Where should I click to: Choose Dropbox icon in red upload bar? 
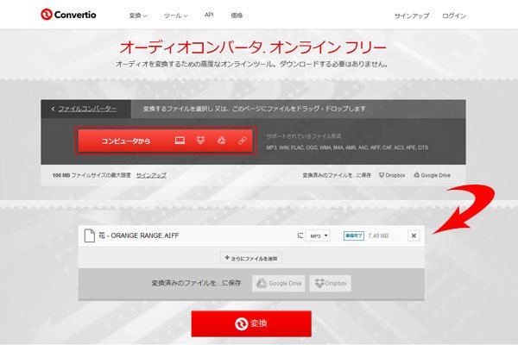tap(200, 141)
